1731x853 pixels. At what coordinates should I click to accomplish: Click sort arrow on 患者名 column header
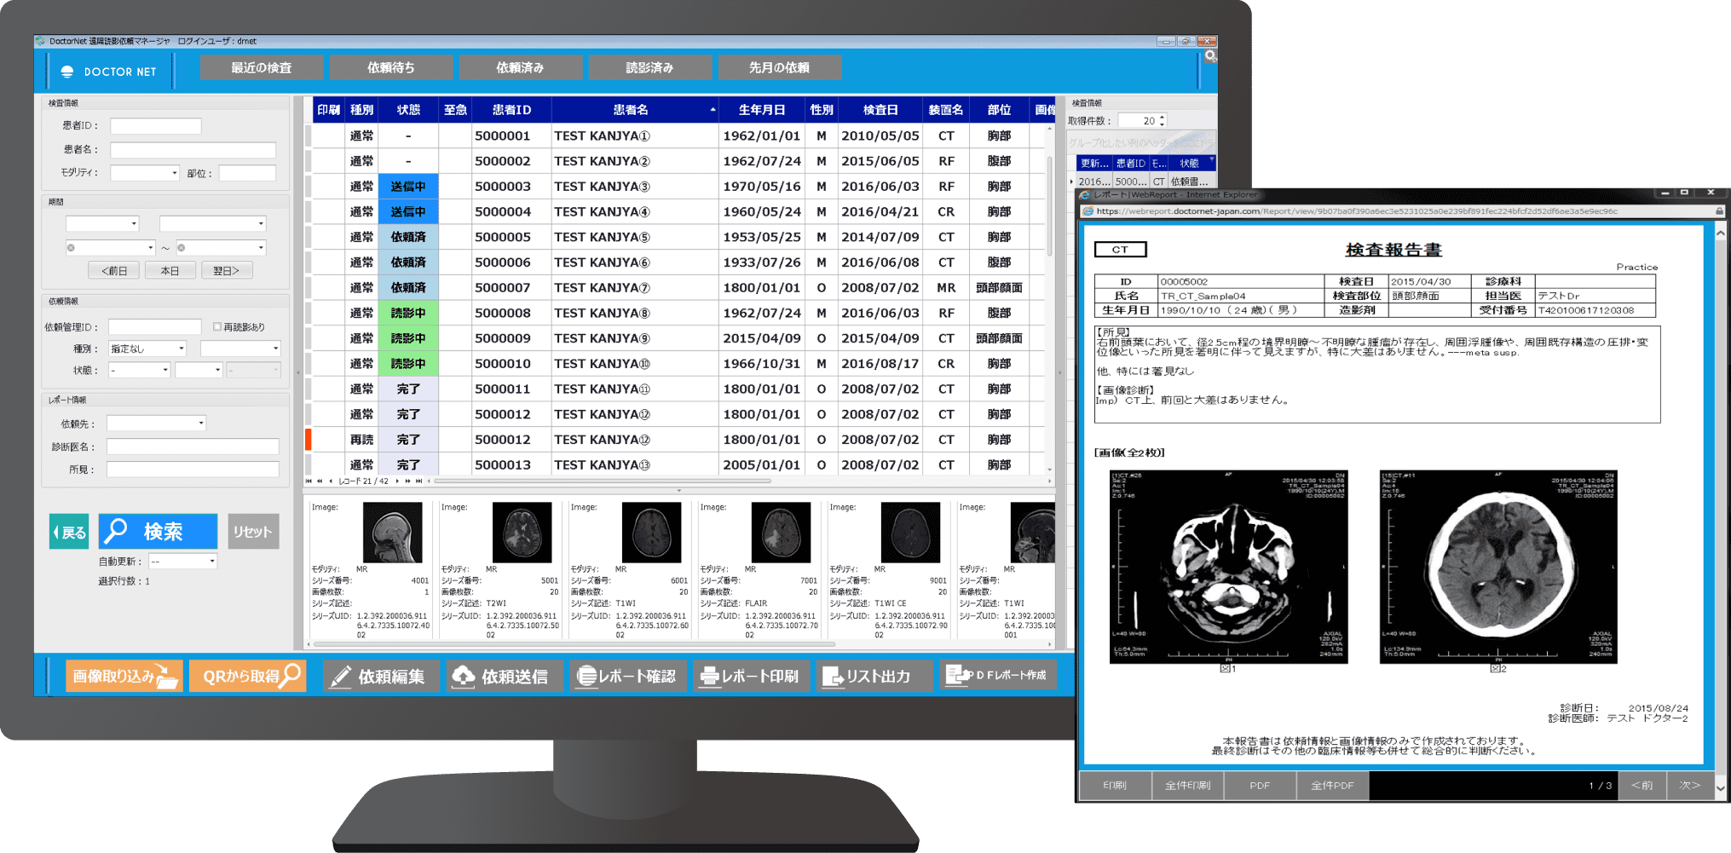[713, 110]
